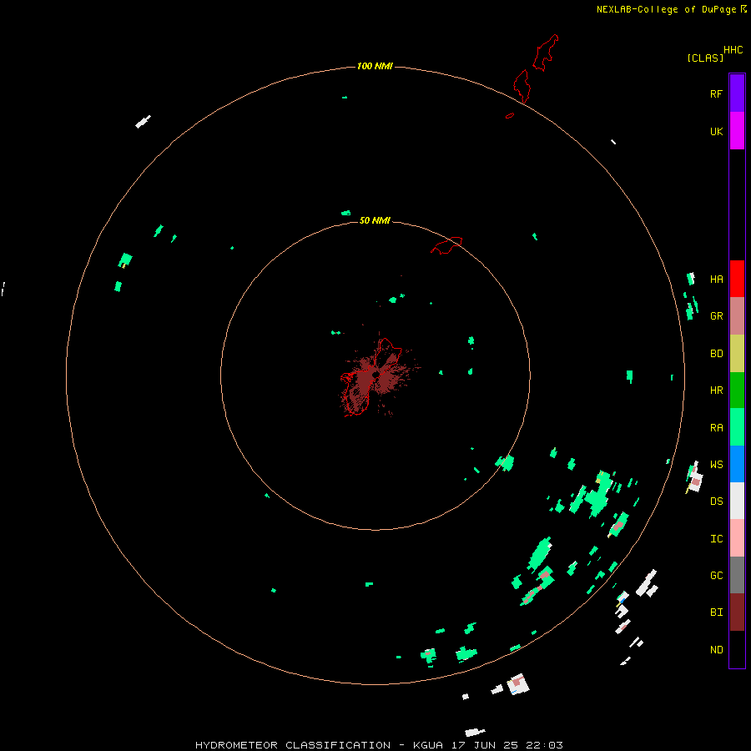The image size is (751, 751).
Task: Click the GC legend label
Action: tap(716, 576)
